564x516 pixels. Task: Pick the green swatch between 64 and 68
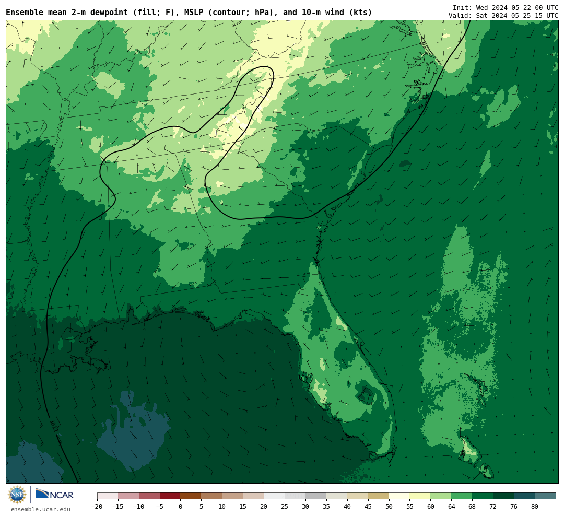click(462, 496)
